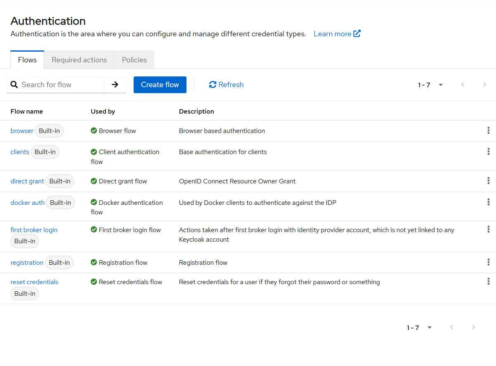
Task: Click the Learn more external link icon
Action: pos(357,34)
